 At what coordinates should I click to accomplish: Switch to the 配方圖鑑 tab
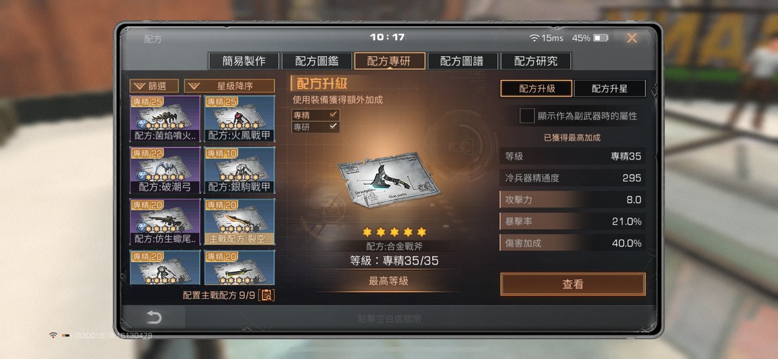click(317, 61)
